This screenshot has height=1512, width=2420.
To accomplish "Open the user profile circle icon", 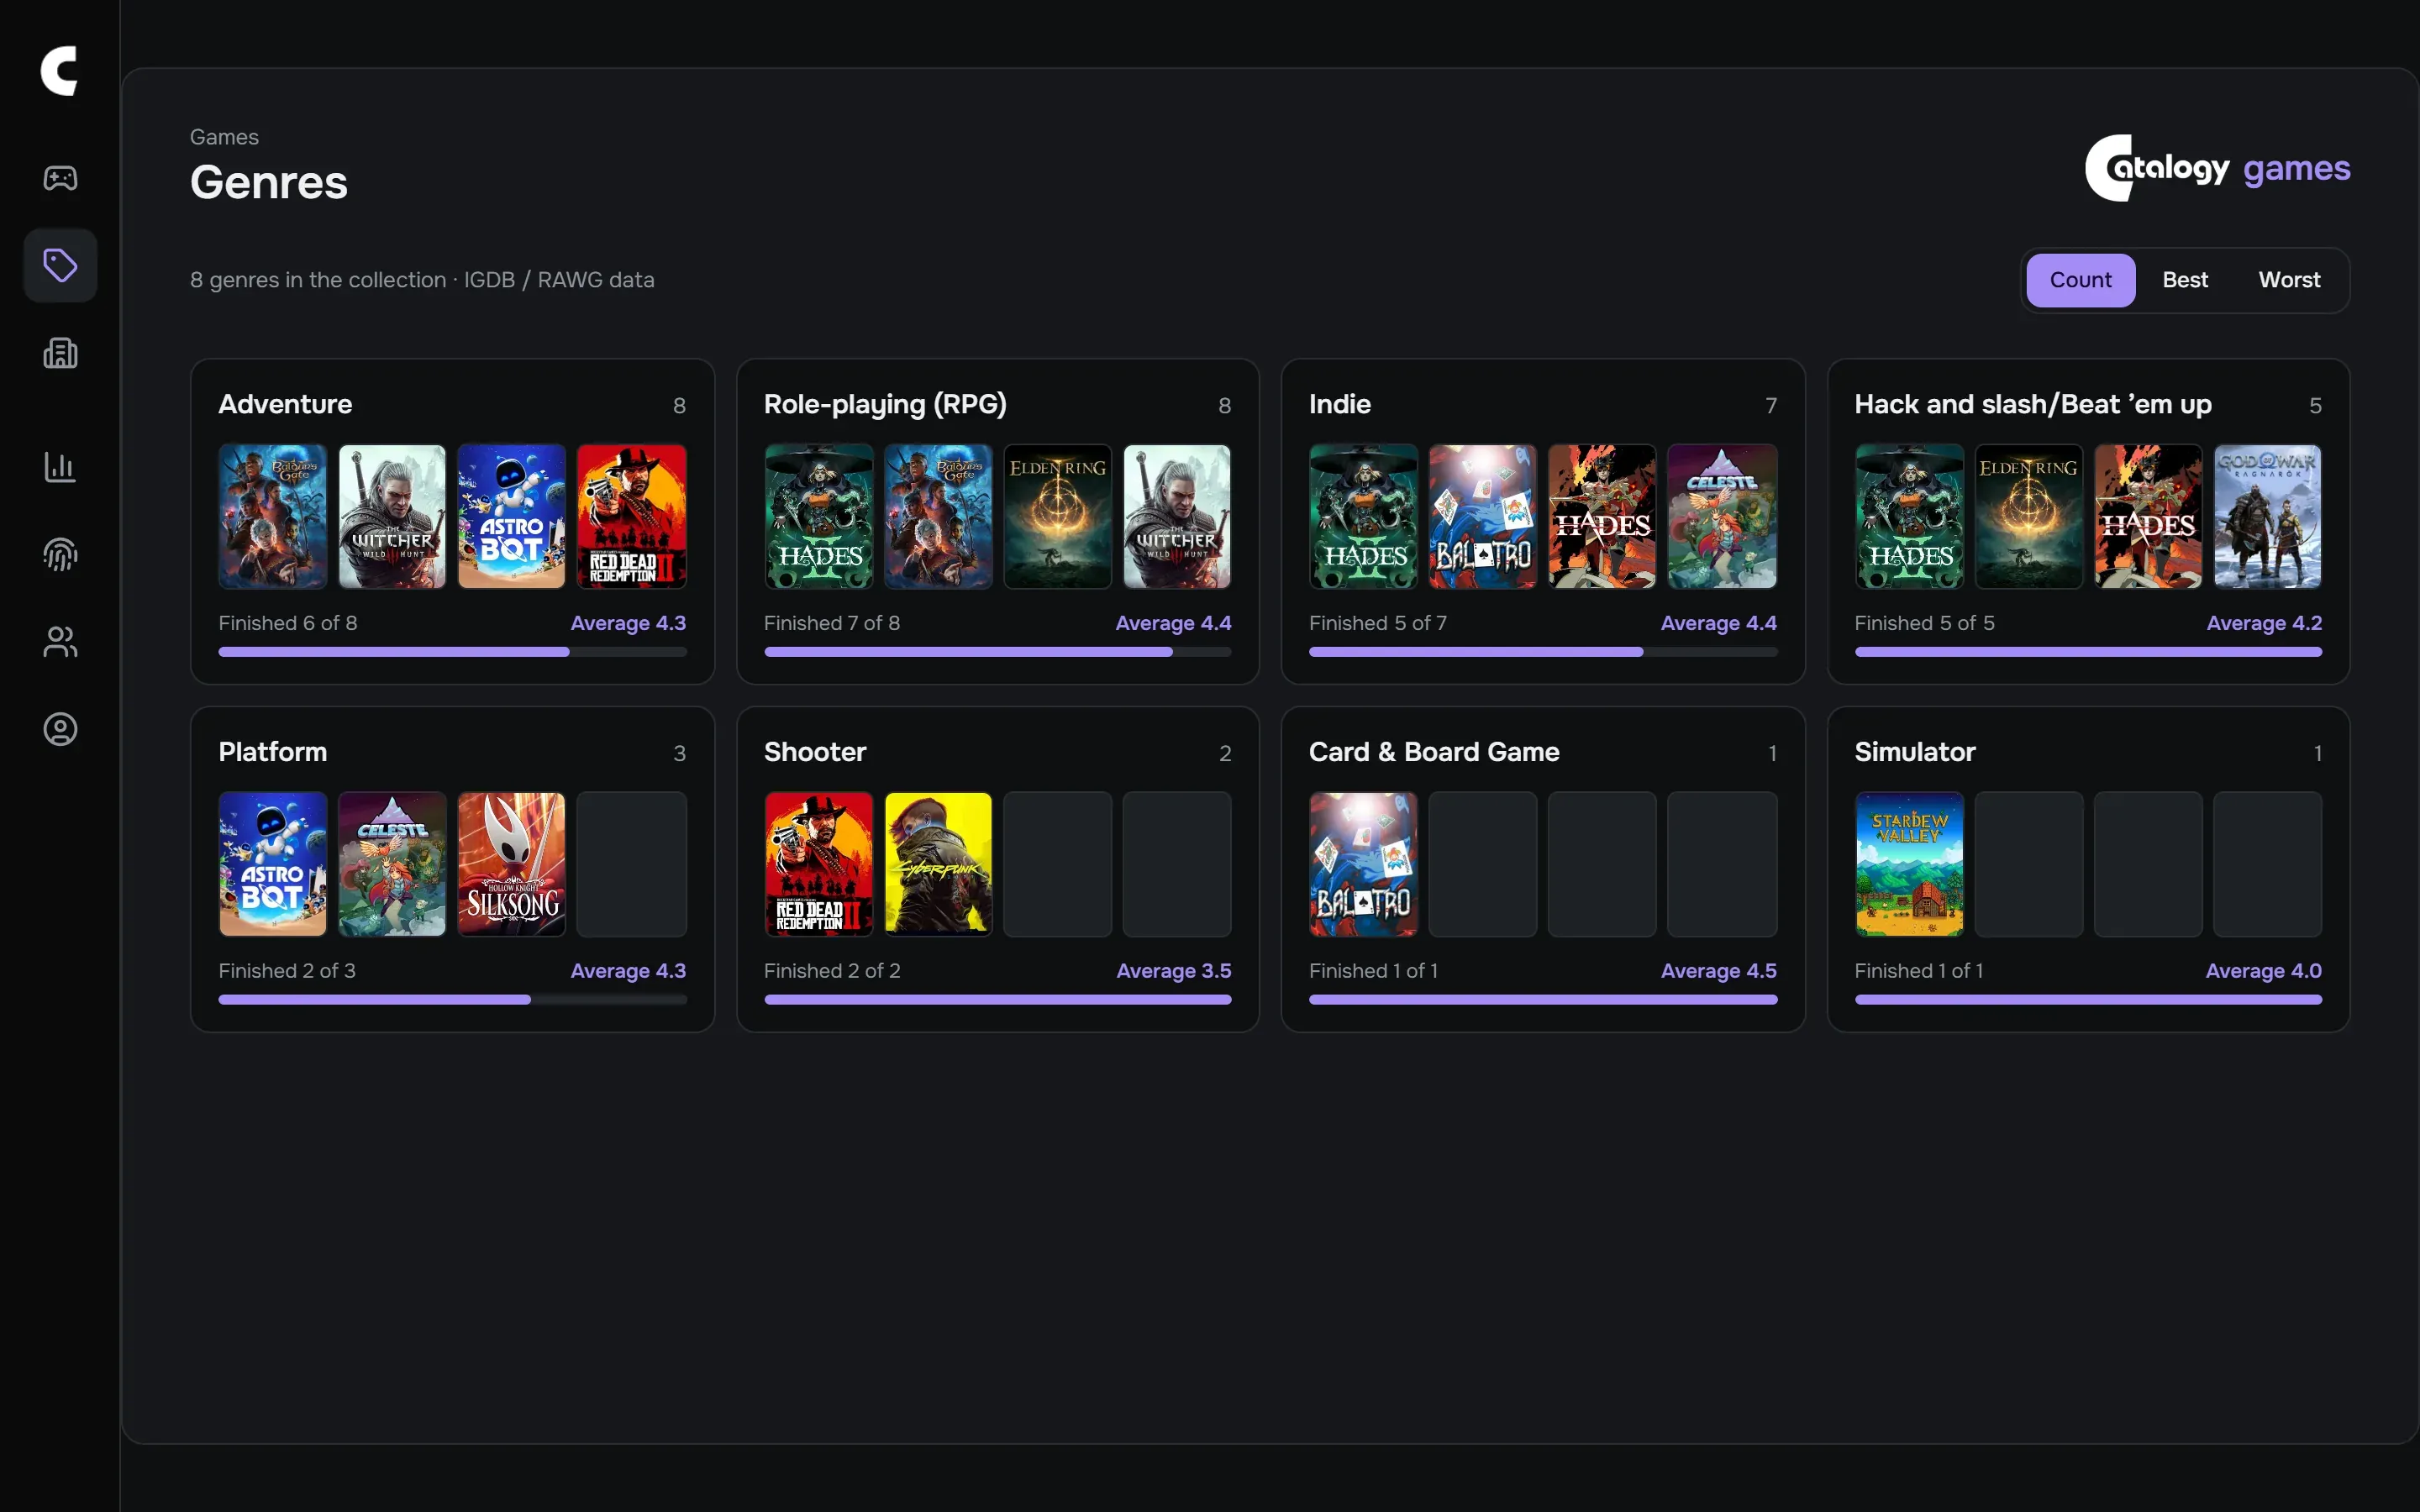I will 60,729.
